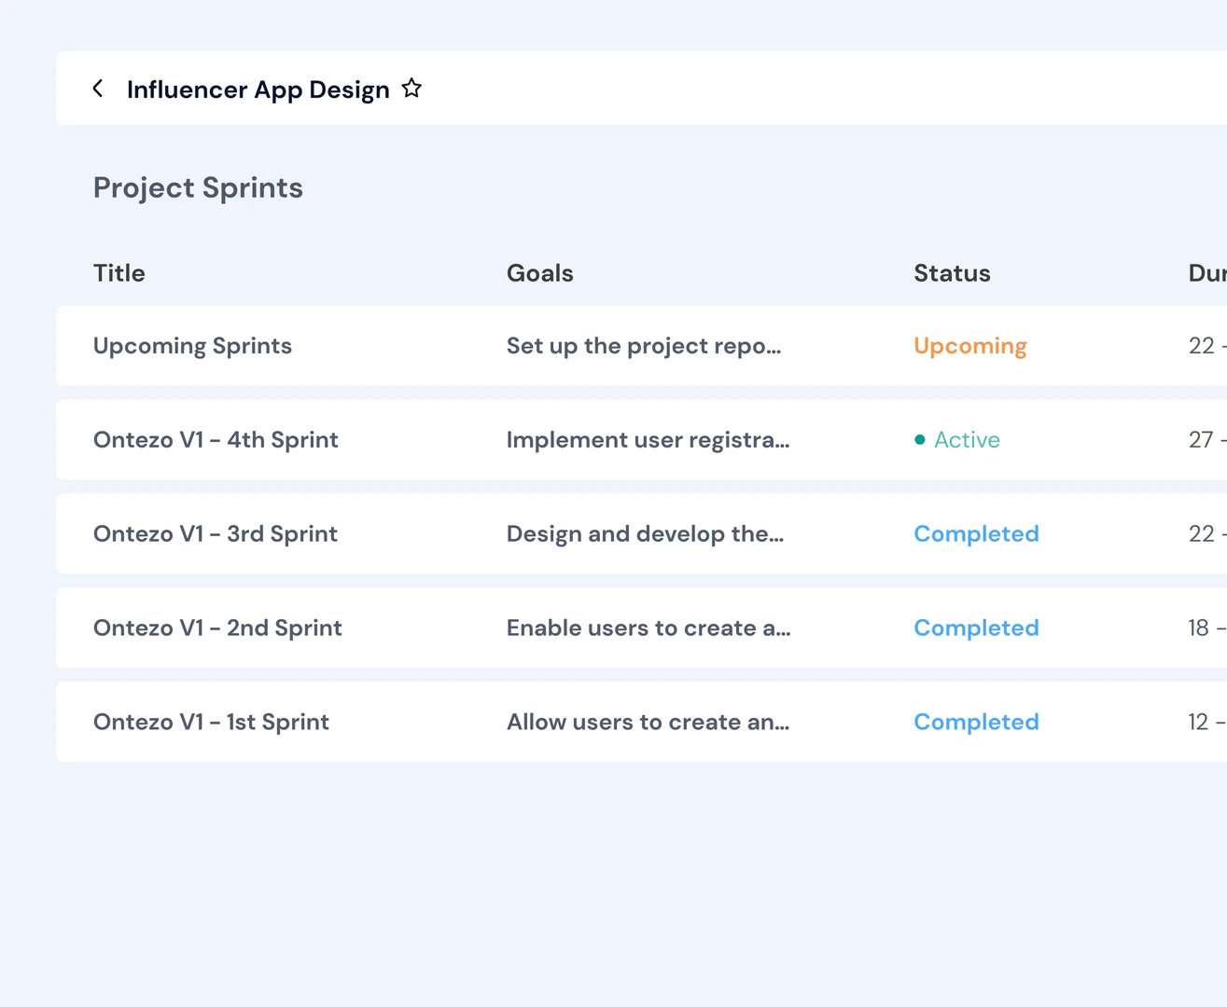This screenshot has height=1007, width=1227.
Task: Click the Completed status on 3rd Sprint
Action: (x=976, y=533)
